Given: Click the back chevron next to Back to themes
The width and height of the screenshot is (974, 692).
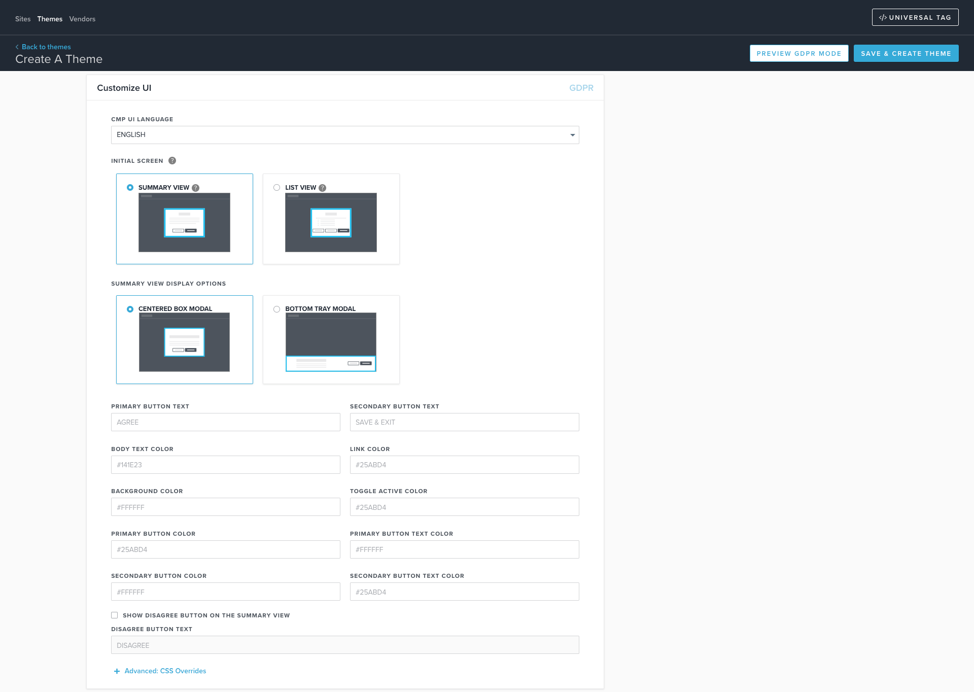Looking at the screenshot, I should tap(17, 47).
